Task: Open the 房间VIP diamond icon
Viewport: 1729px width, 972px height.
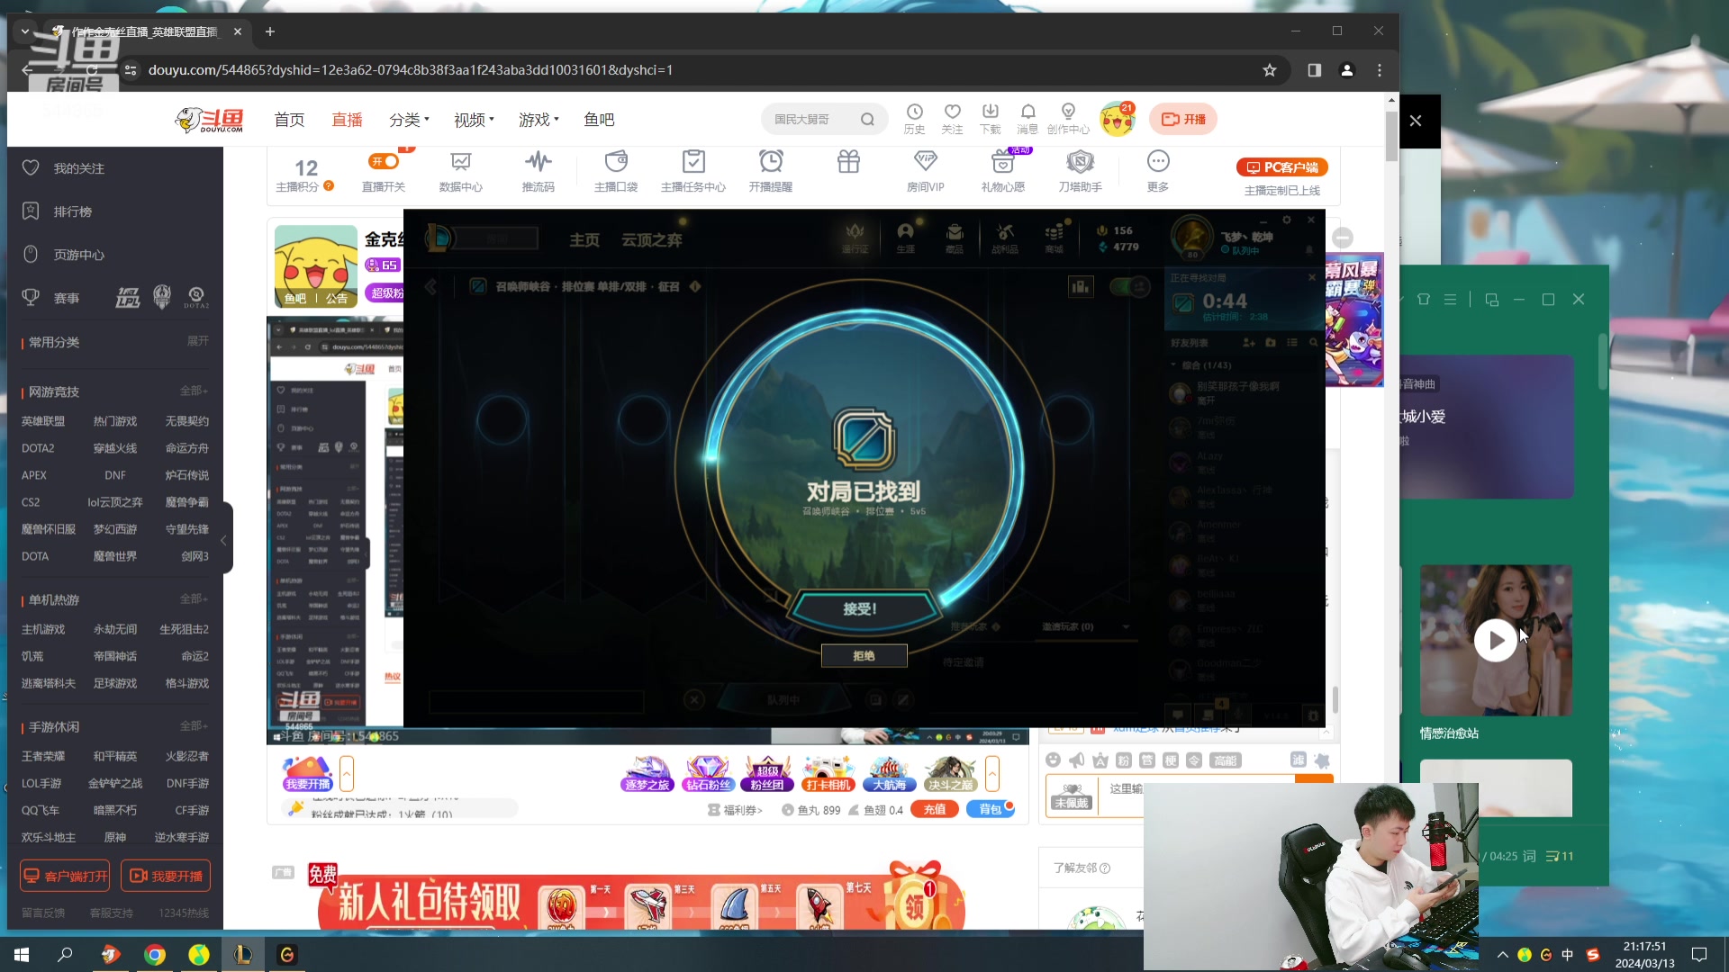Action: [x=925, y=171]
